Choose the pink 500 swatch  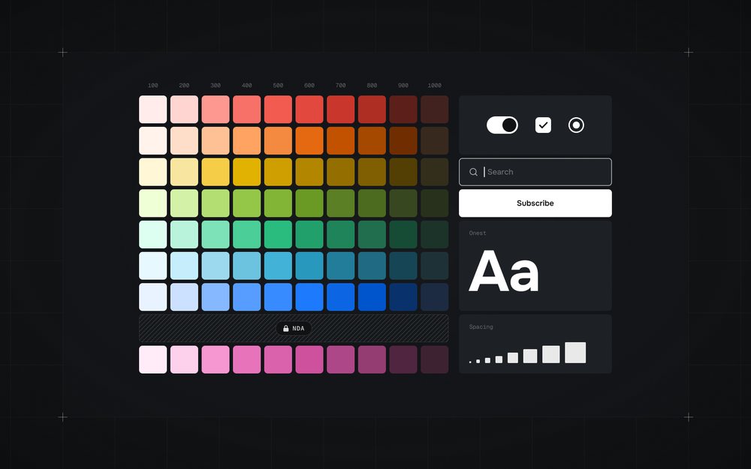[278, 359]
